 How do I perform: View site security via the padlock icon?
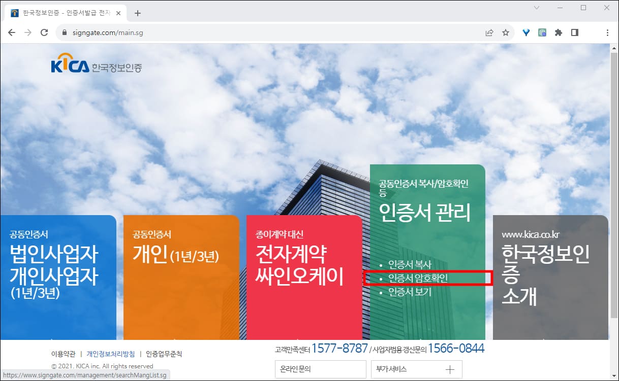coord(64,32)
